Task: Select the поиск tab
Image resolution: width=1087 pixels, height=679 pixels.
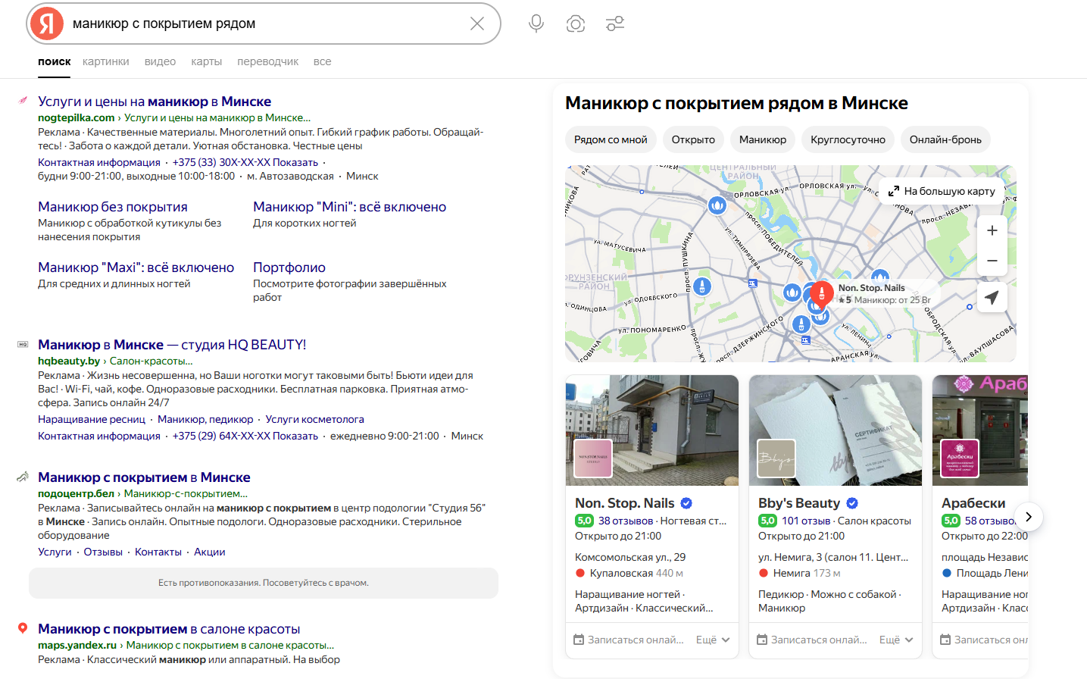Action: [55, 61]
